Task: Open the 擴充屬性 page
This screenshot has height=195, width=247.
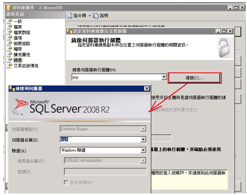Action: click(x=22, y=55)
